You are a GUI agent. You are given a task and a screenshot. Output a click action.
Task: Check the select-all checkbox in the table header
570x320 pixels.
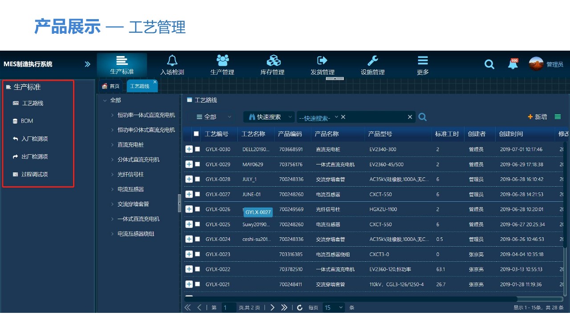pos(196,134)
